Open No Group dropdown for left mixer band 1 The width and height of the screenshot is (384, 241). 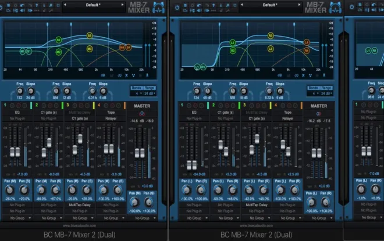(x=19, y=218)
